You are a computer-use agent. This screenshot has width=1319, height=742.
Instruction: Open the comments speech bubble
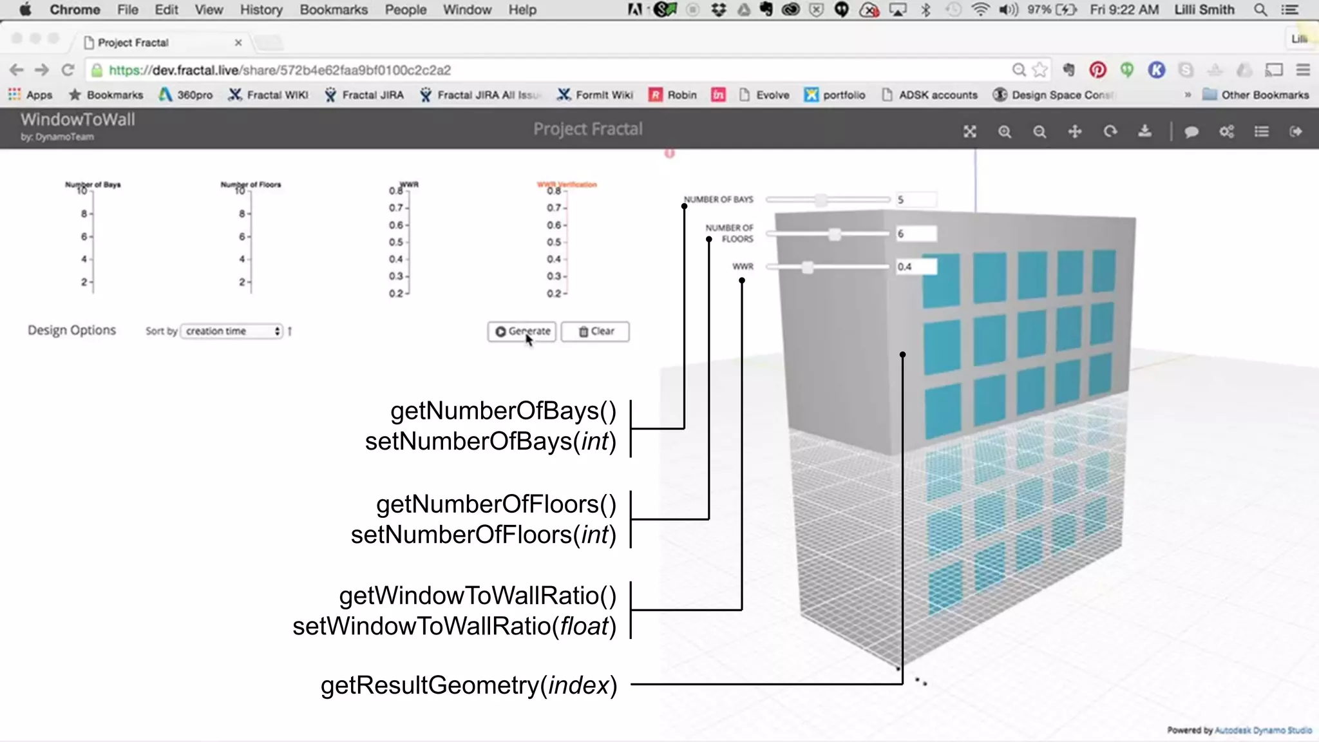click(x=1191, y=131)
